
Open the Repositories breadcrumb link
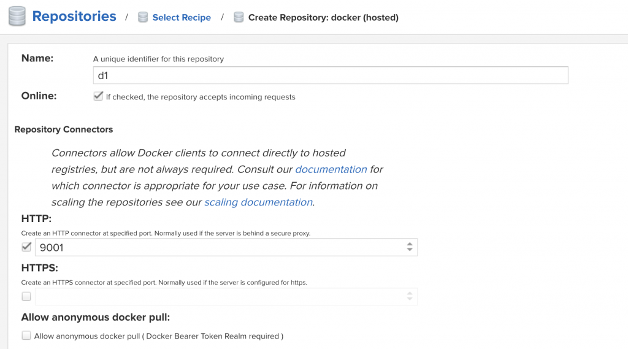pyautogui.click(x=74, y=17)
